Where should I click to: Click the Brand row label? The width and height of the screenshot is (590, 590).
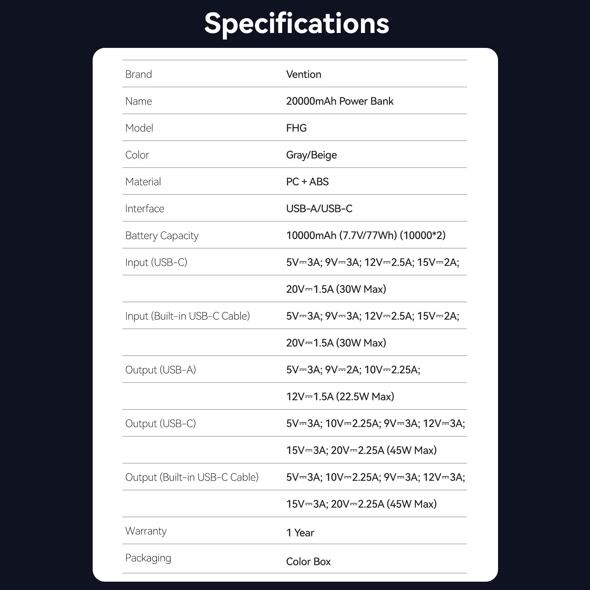pyautogui.click(x=138, y=74)
